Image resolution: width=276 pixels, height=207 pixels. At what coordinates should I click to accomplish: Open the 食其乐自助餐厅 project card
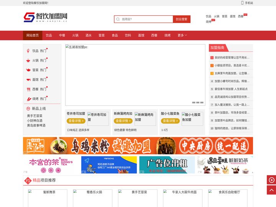coord(228,198)
